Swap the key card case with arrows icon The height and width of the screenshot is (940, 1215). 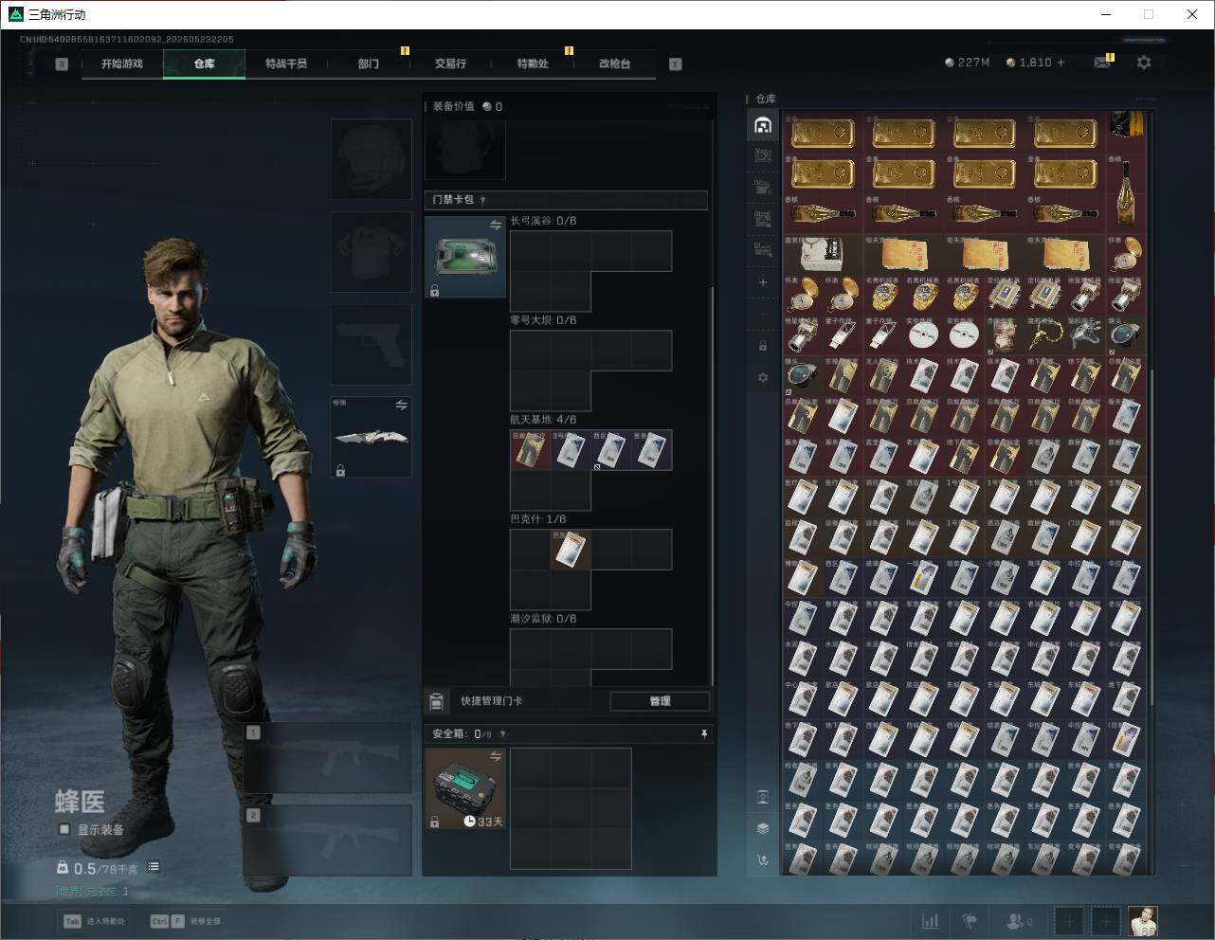click(x=496, y=225)
